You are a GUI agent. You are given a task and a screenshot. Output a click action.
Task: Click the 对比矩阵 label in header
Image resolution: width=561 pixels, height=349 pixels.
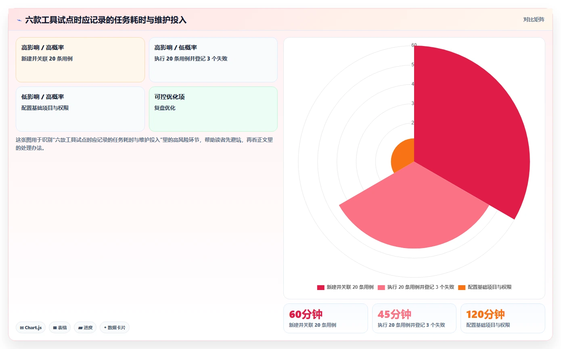(534, 19)
